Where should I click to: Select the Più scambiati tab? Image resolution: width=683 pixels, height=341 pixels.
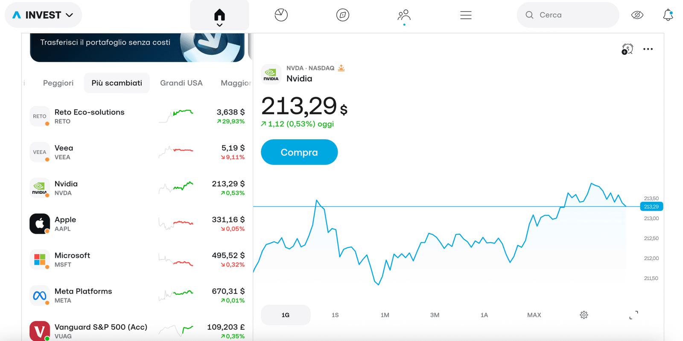[117, 83]
